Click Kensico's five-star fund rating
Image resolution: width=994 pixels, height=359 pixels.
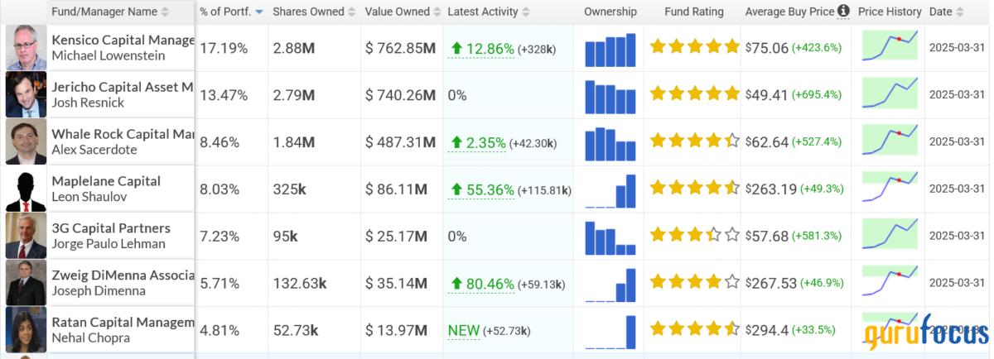tap(694, 47)
